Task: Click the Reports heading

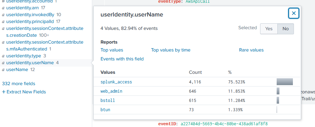Action: 109,42
